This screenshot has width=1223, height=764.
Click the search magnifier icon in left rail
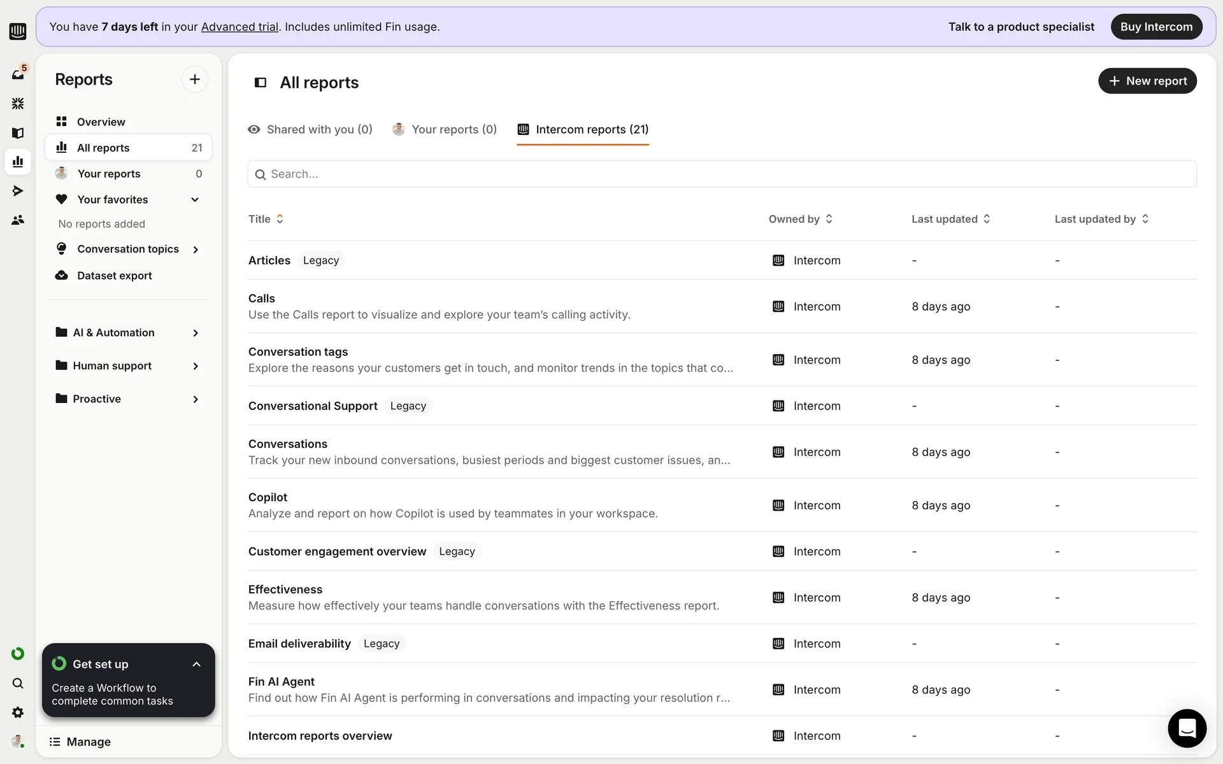pos(18,683)
